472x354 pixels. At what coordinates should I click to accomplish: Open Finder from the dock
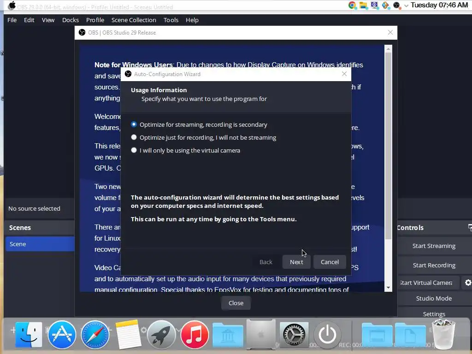(x=29, y=335)
